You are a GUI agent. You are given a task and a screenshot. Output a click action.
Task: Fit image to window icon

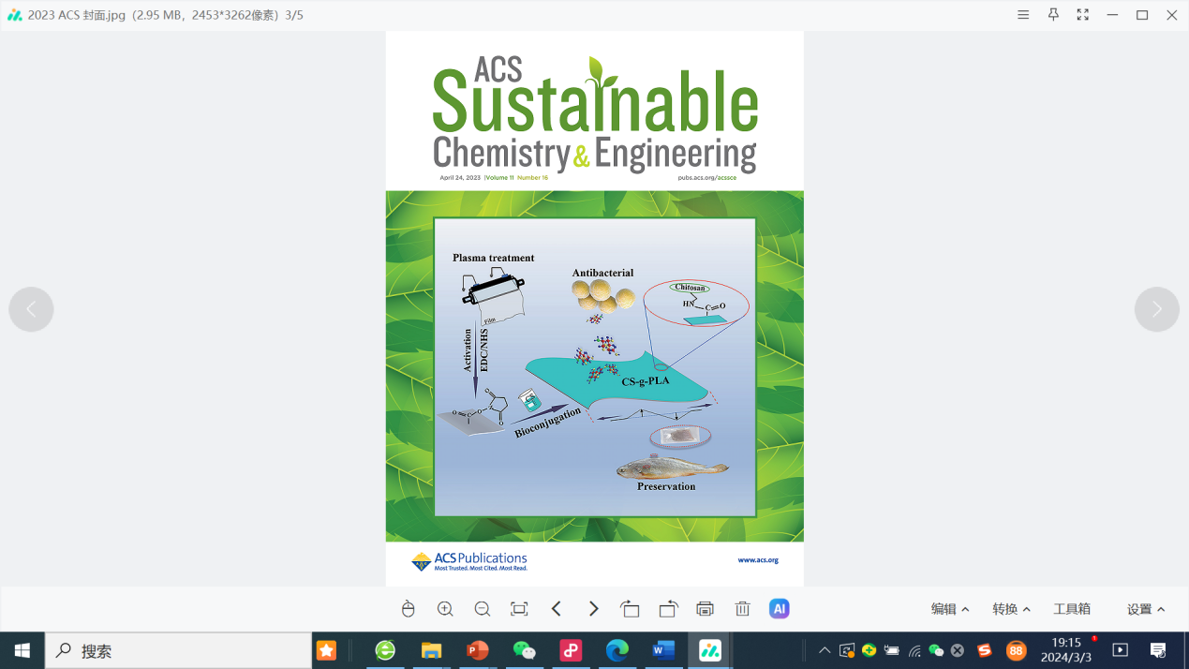tap(519, 609)
